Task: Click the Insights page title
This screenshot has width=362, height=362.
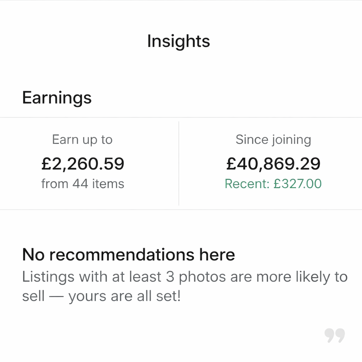Action: (179, 41)
